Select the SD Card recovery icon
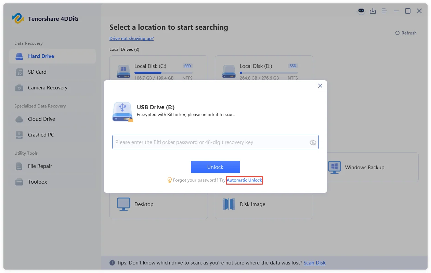The height and width of the screenshot is (273, 431). pos(18,72)
